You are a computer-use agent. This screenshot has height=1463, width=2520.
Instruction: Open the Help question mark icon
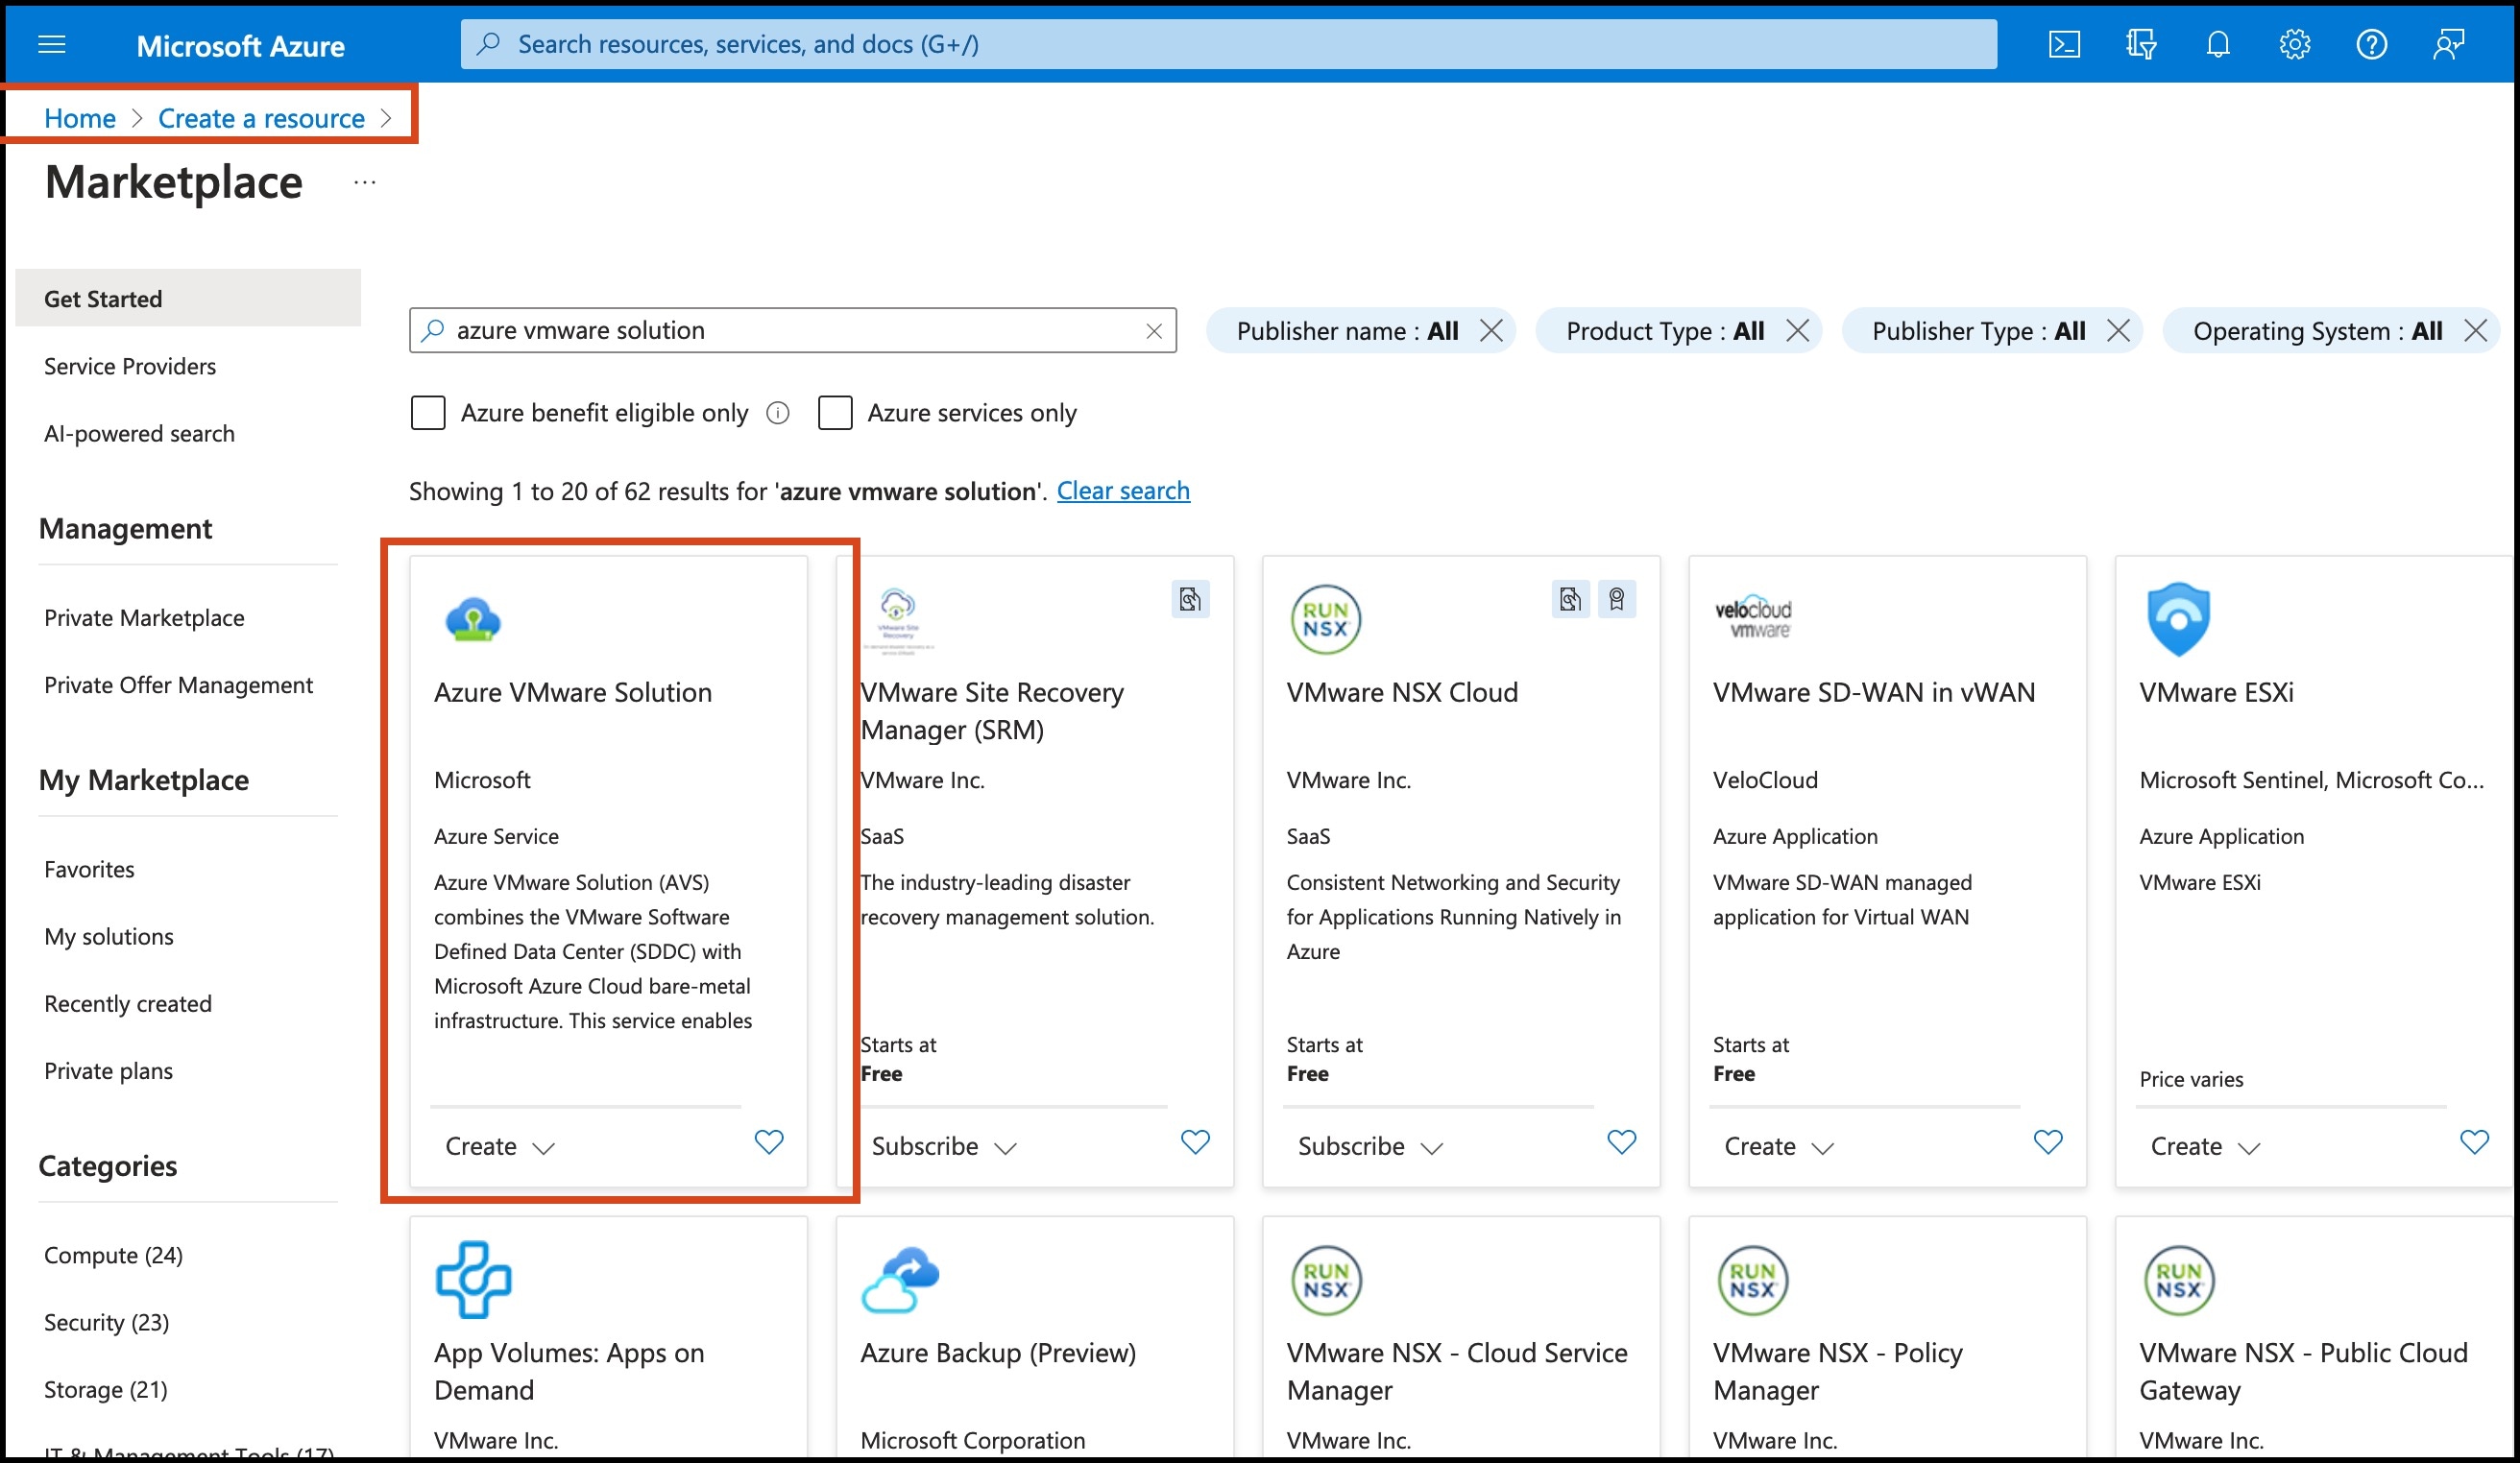coord(2372,43)
